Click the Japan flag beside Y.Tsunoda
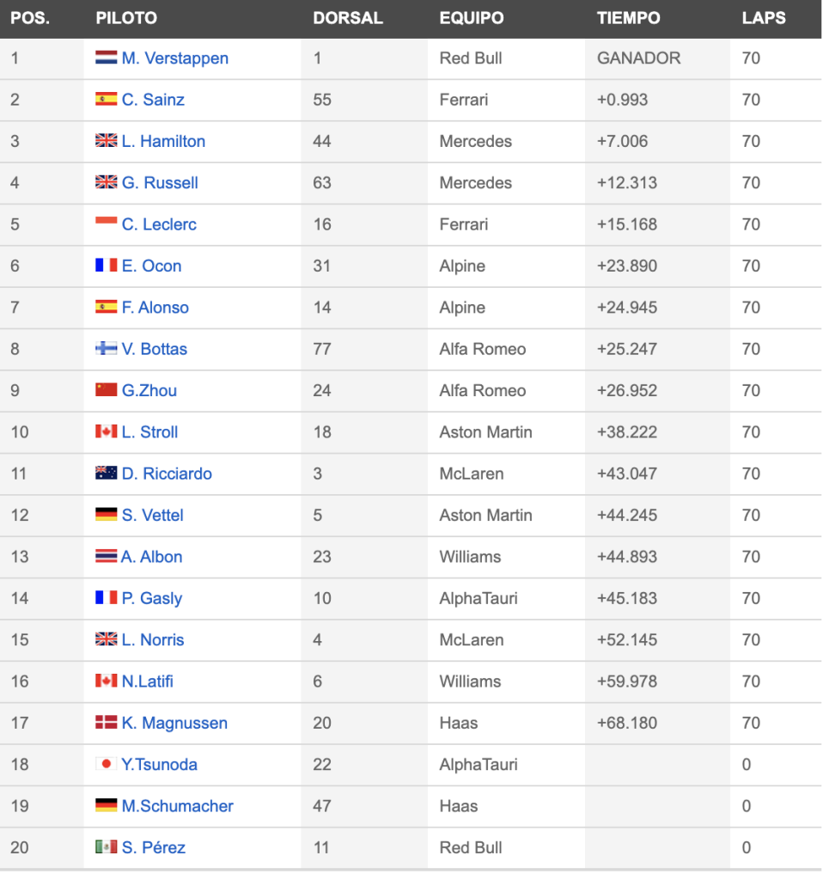 pyautogui.click(x=106, y=763)
